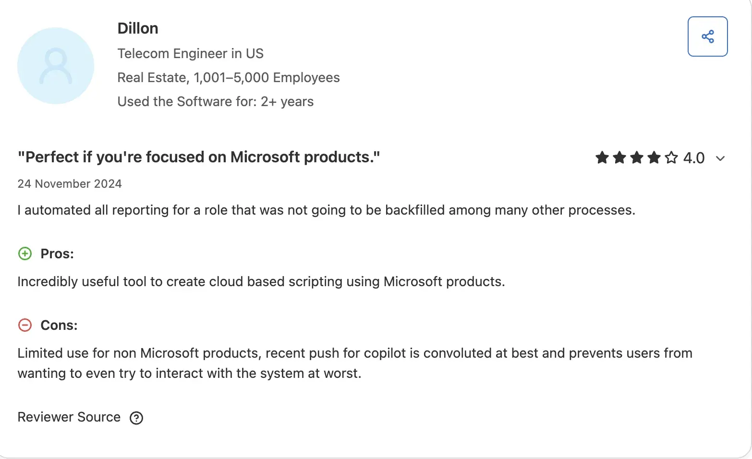Click the Pros heading
Viewport: 752px width, 459px height.
click(57, 254)
